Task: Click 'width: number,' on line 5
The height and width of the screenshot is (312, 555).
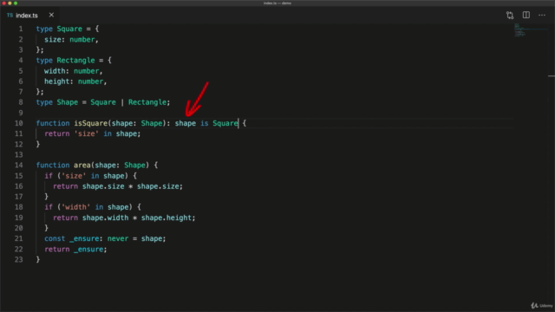Action: (73, 71)
